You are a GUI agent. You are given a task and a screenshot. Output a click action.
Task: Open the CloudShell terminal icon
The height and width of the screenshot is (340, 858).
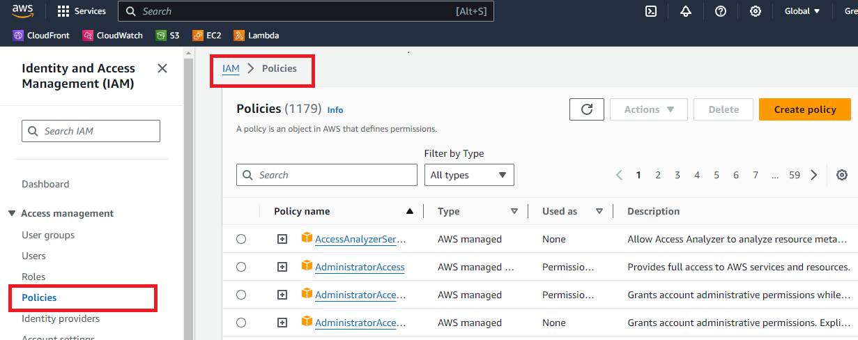click(651, 11)
